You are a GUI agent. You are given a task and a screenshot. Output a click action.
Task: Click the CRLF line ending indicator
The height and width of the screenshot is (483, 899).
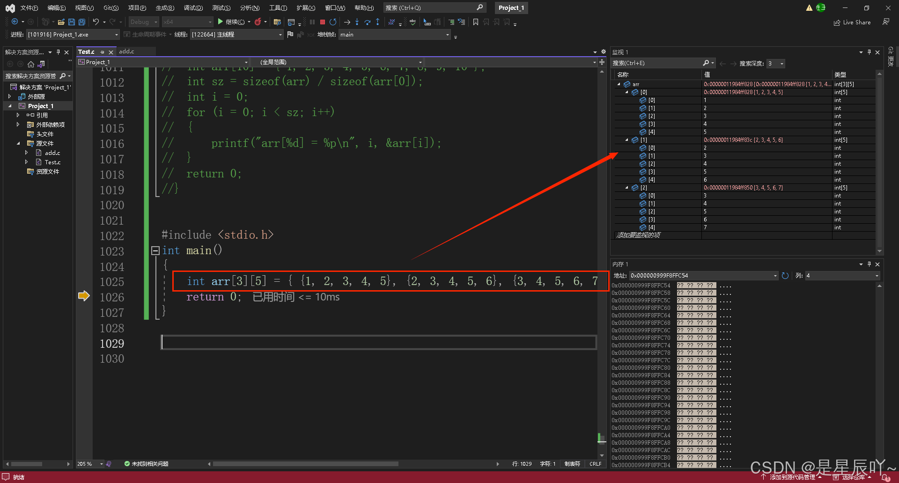(596, 464)
